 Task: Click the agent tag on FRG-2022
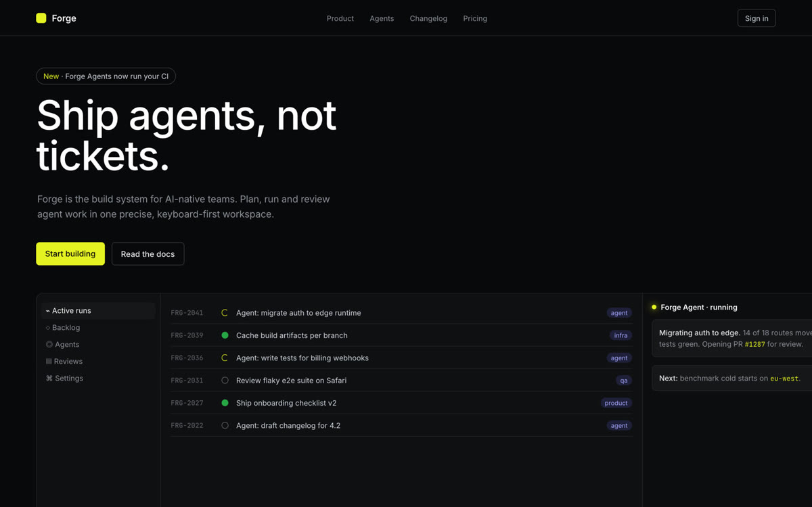point(619,425)
